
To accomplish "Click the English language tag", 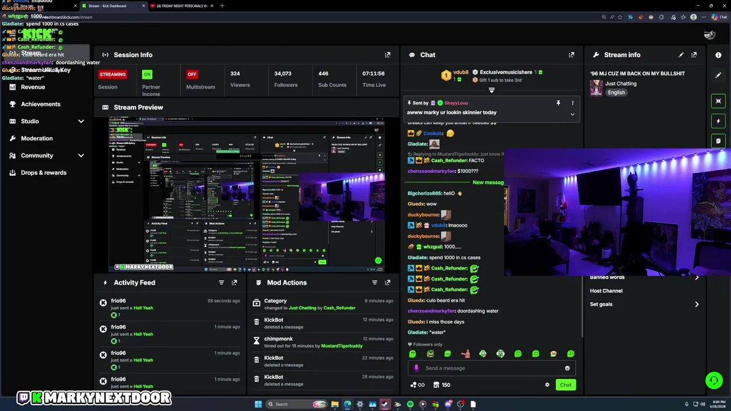I will [616, 92].
